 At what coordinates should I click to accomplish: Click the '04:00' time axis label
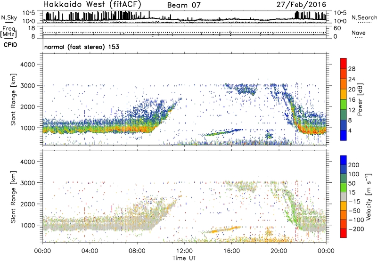point(90,251)
